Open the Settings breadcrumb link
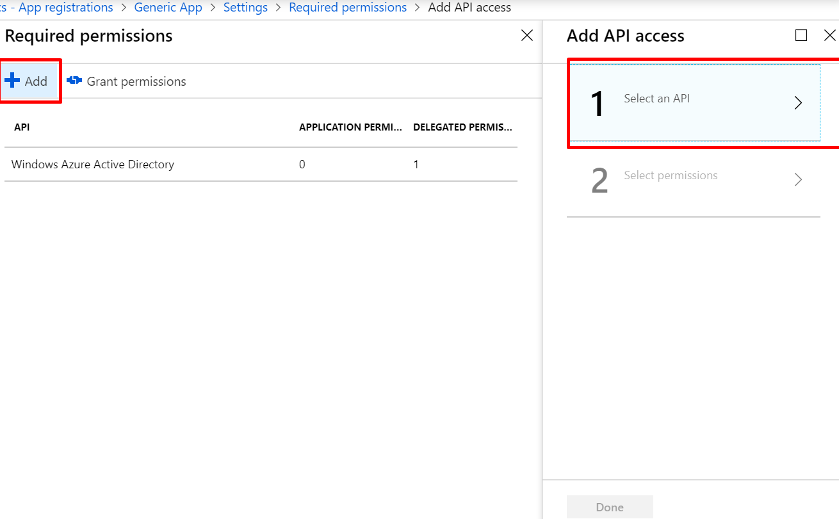 click(x=245, y=8)
